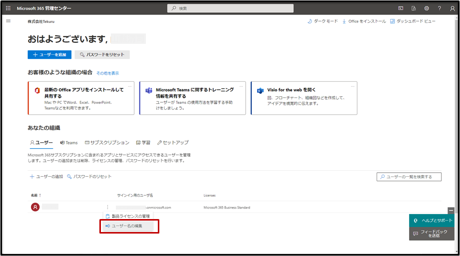The width and height of the screenshot is (460, 256).
Task: Click the Visio logo icon on the card
Action: 260,91
